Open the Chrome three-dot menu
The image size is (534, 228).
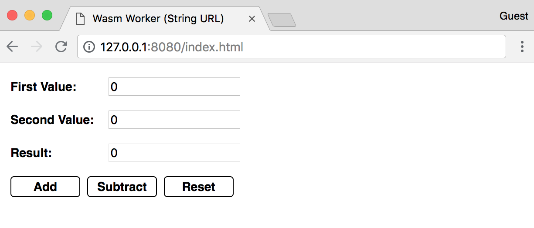click(x=522, y=47)
